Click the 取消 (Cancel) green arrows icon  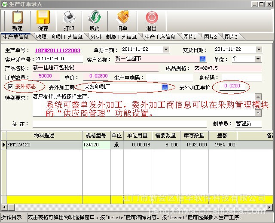pos(95,17)
